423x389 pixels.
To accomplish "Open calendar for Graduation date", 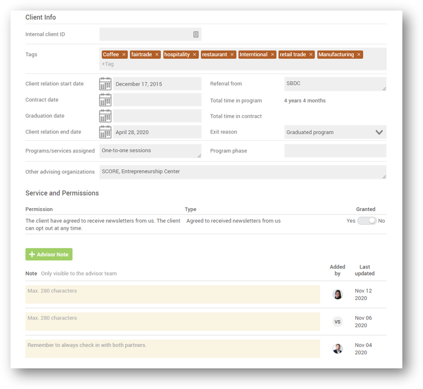I will pyautogui.click(x=105, y=116).
